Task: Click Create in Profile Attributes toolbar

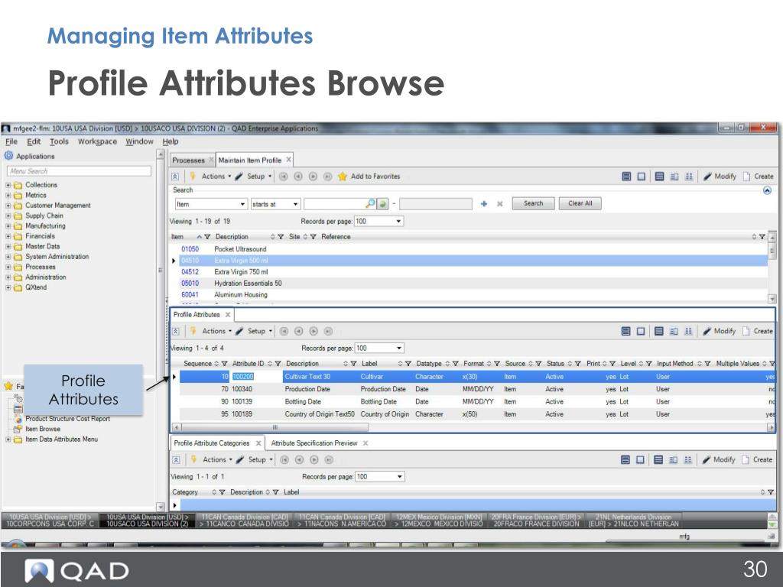Action: click(x=758, y=331)
